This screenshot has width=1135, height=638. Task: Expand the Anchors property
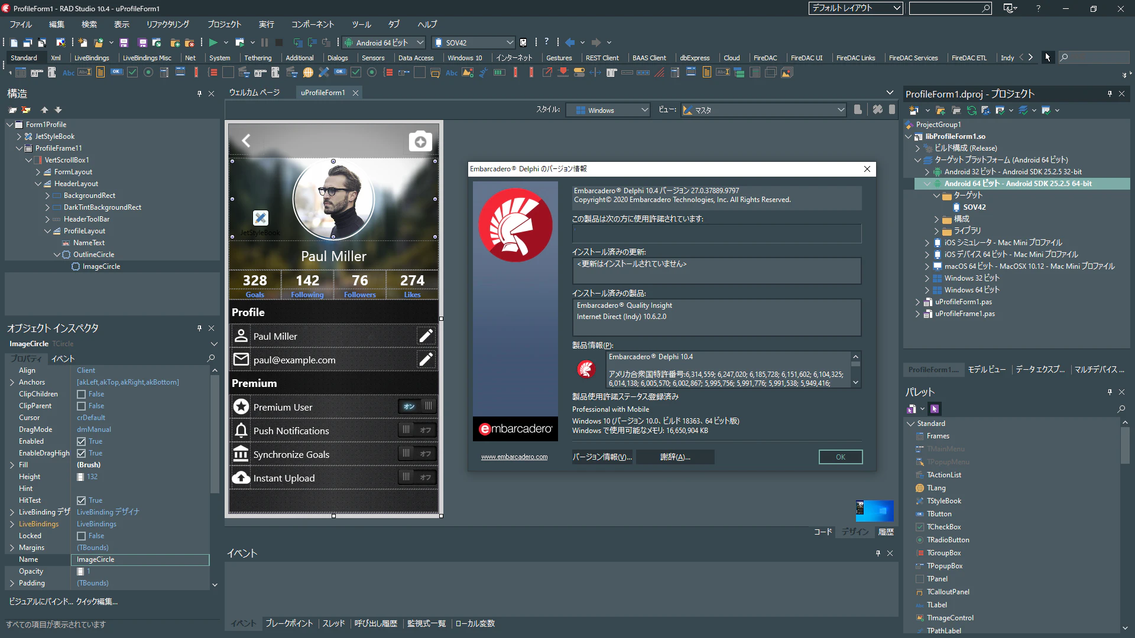point(12,382)
